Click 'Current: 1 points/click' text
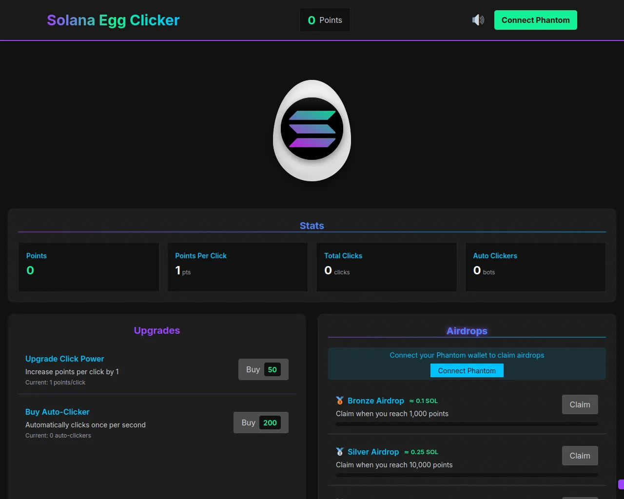 point(55,383)
